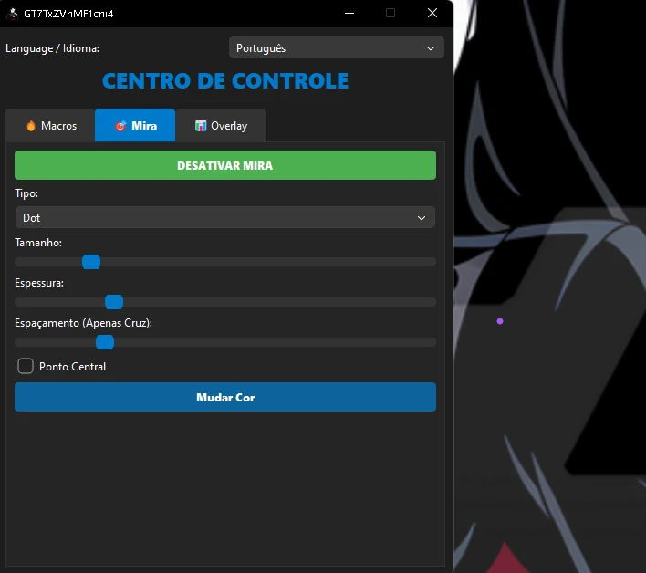Image resolution: width=646 pixels, height=573 pixels.
Task: Minimize the control center window
Action: 349,13
